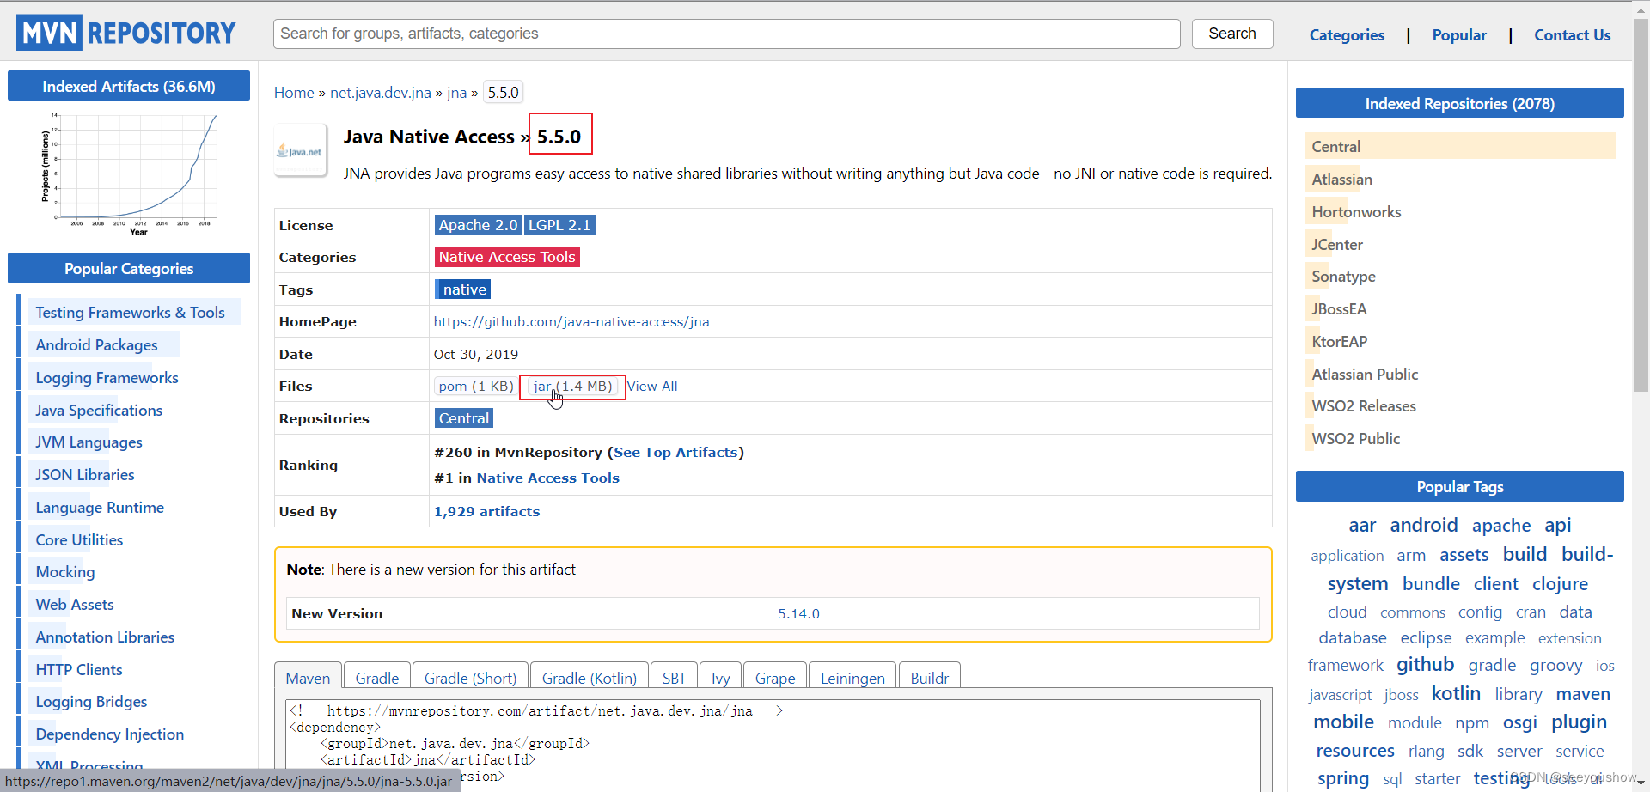Switch to the Ivy tab
This screenshot has width=1650, height=792.
[720, 678]
